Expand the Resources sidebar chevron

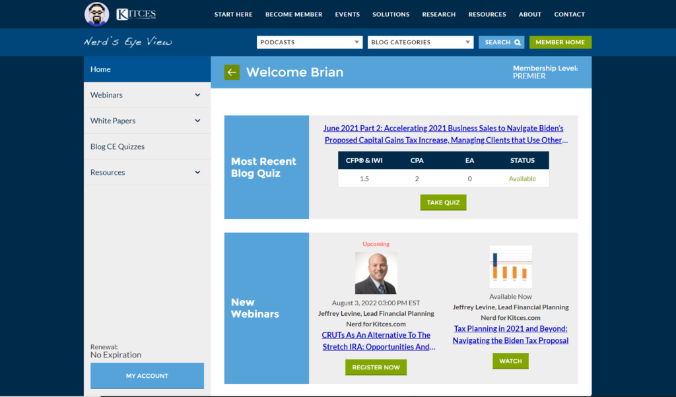197,172
